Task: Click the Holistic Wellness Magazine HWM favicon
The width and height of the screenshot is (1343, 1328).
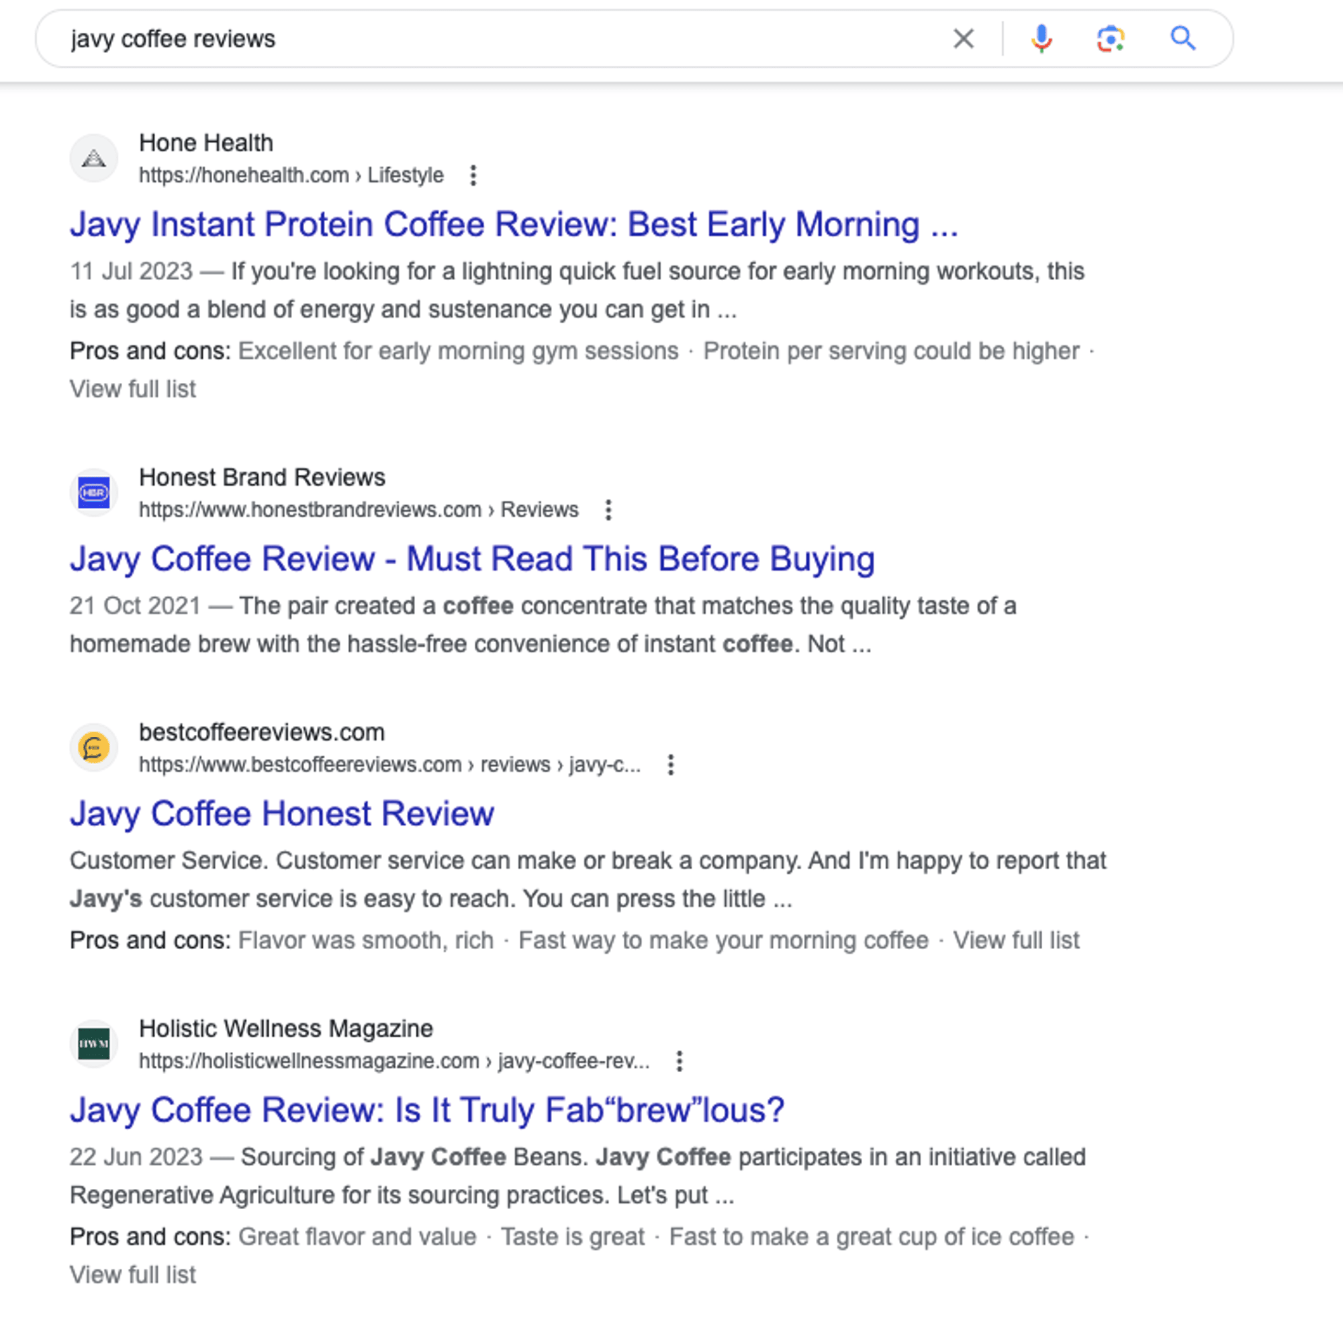Action: (x=94, y=1045)
